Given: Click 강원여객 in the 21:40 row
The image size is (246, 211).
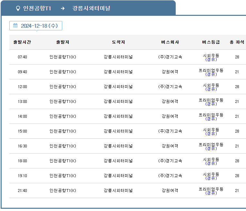Looking at the screenshot, I should [170, 190].
